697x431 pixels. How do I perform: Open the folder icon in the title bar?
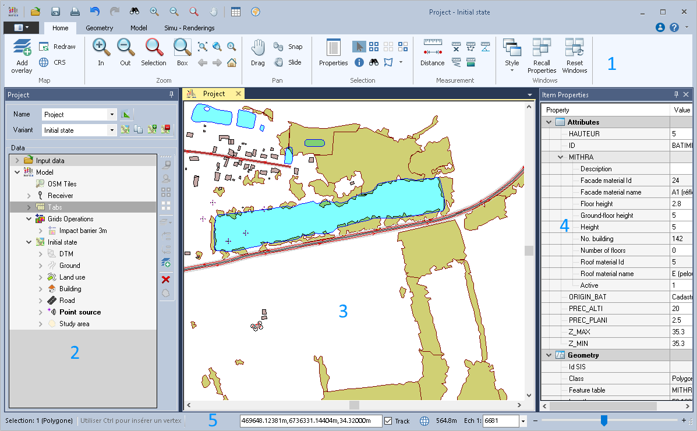point(36,12)
